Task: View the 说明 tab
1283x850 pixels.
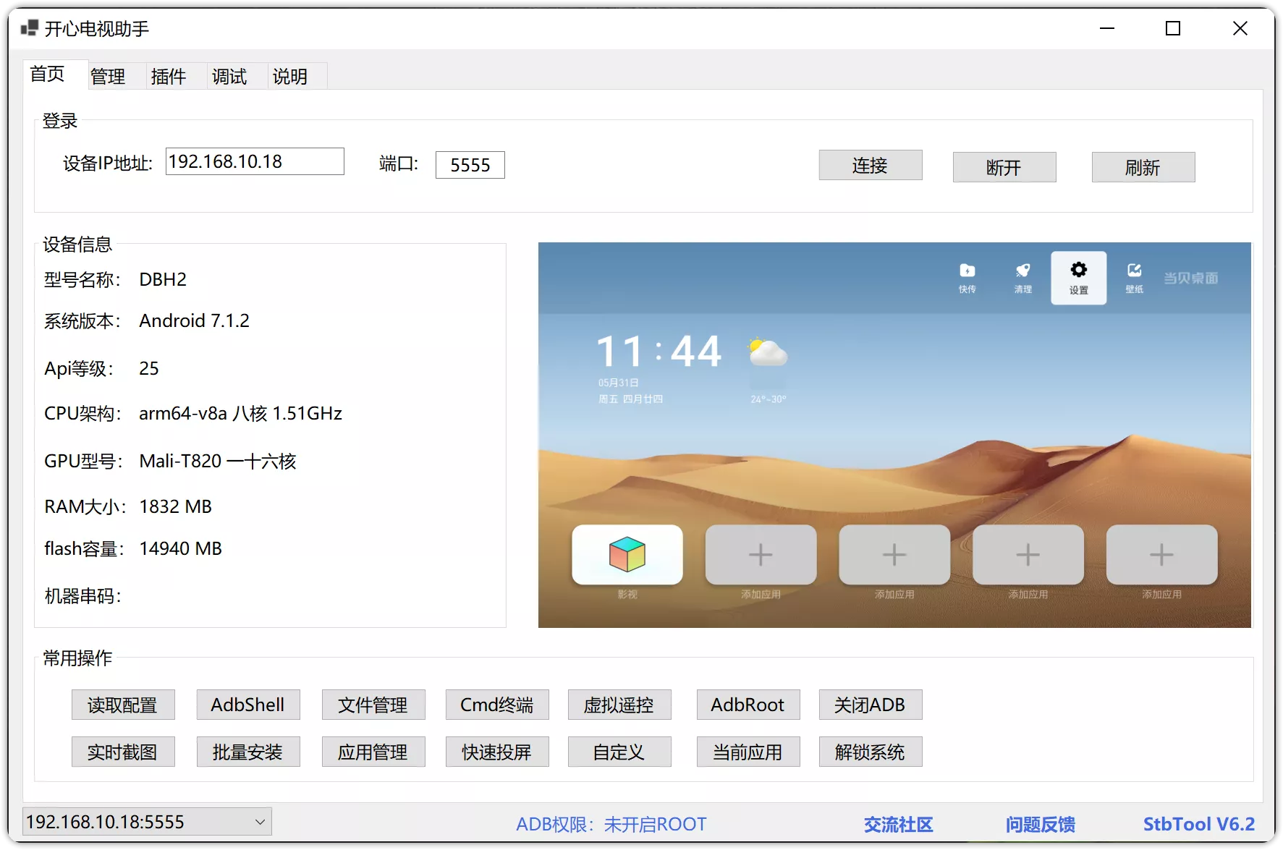Action: tap(289, 75)
